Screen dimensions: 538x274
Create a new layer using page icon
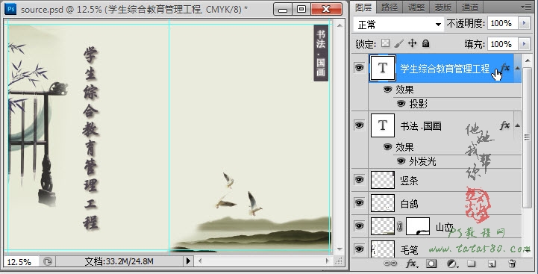[x=492, y=264]
